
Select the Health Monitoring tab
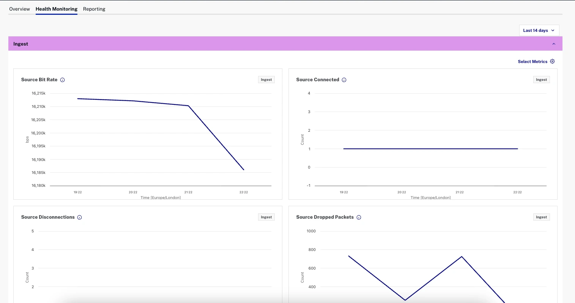[56, 9]
